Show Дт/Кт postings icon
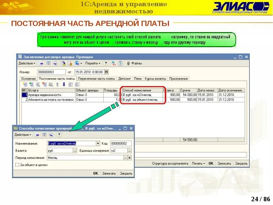273x205 pixels. 114,64
